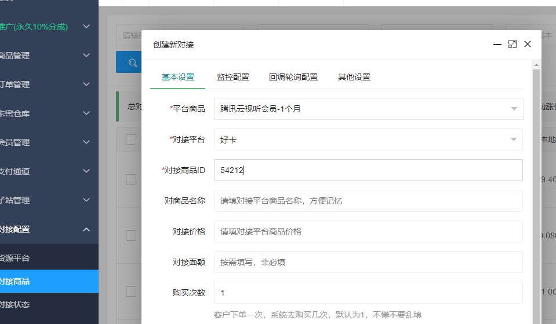Click the 购买次数 input field
The width and height of the screenshot is (556, 324).
[368, 293]
